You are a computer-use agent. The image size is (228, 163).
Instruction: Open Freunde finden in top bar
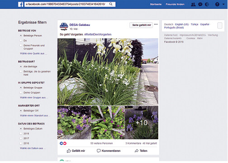click(x=175, y=4)
